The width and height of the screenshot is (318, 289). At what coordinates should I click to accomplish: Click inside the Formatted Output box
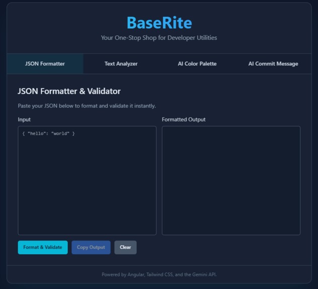click(x=231, y=181)
